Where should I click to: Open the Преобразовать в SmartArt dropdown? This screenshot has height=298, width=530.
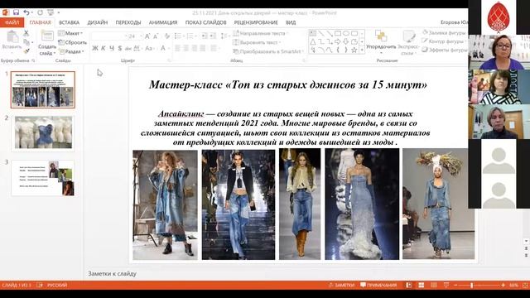(268, 51)
